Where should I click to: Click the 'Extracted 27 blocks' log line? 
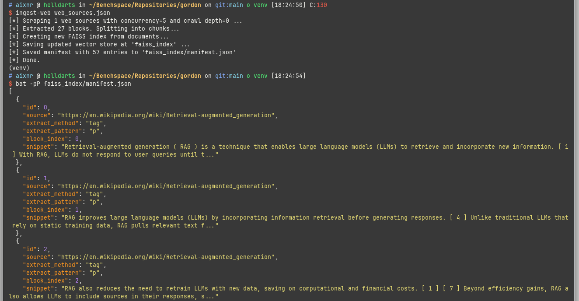tap(94, 29)
